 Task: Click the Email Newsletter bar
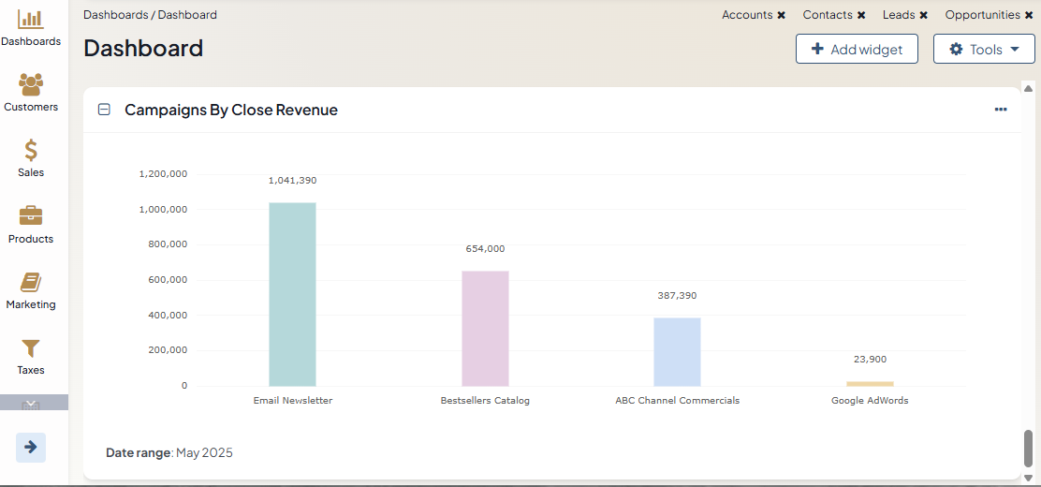(x=292, y=294)
